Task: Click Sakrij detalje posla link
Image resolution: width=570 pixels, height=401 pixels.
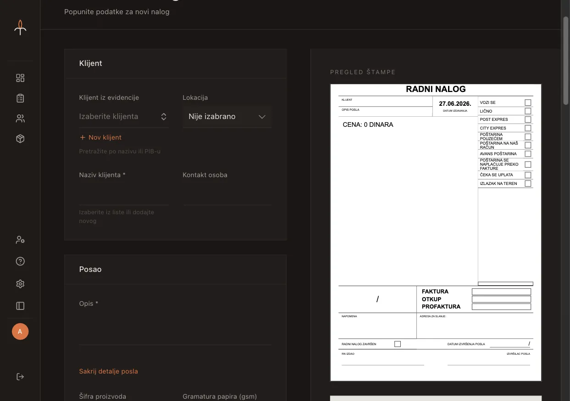Action: pos(109,371)
